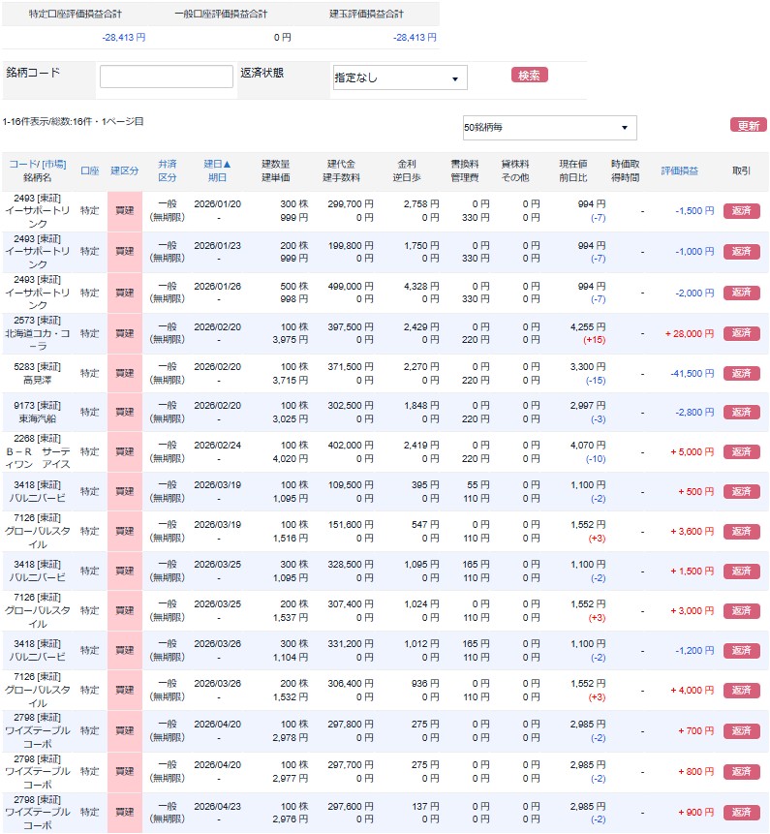770x834 pixels.
Task: Click the 銘柄コード input field
Action: point(166,77)
